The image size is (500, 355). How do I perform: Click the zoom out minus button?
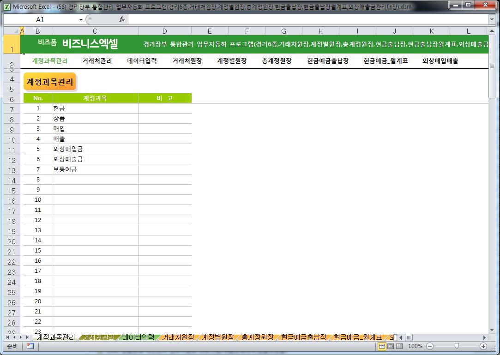click(430, 346)
